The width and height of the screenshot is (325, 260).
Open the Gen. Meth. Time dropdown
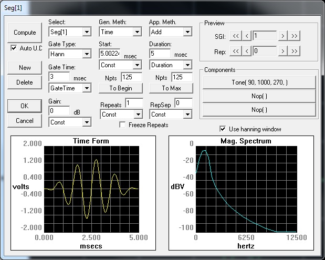(137, 32)
